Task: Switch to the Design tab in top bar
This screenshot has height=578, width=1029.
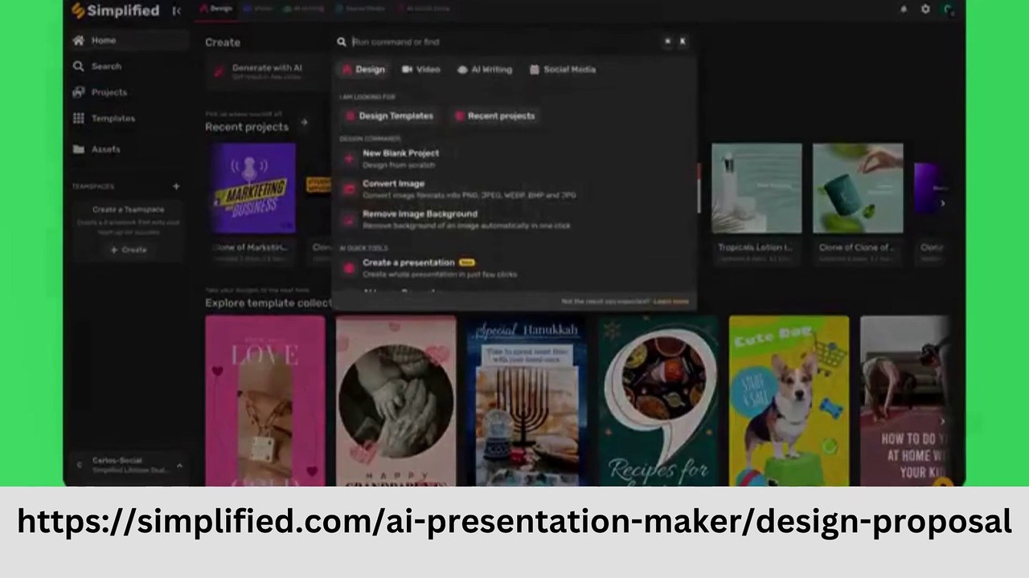Action: click(x=215, y=9)
